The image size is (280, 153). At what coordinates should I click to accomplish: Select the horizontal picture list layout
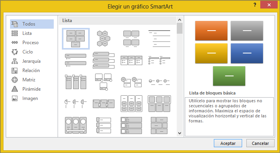pos(159,104)
